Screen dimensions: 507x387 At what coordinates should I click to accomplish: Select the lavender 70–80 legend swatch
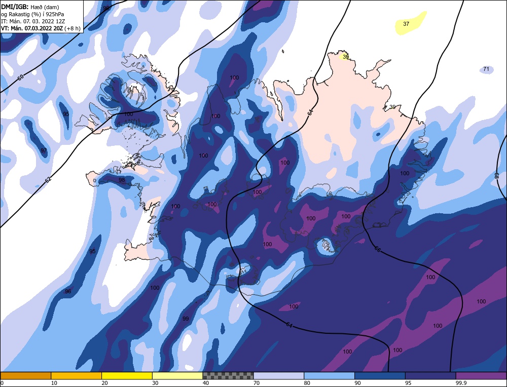point(279,375)
